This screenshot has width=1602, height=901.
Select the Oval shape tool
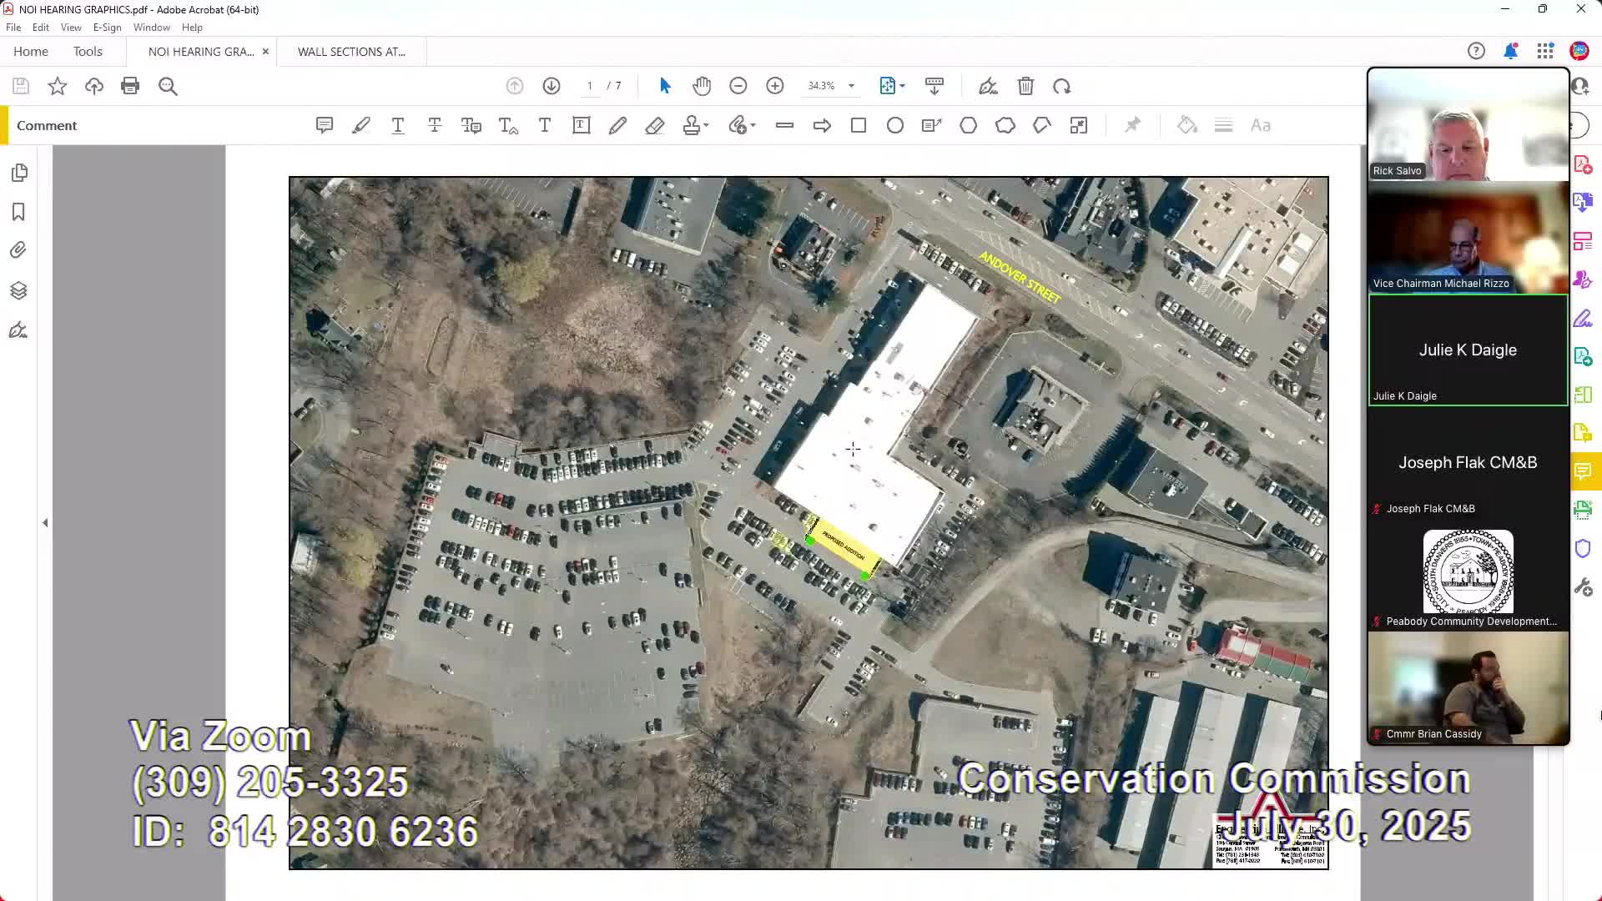coord(895,126)
